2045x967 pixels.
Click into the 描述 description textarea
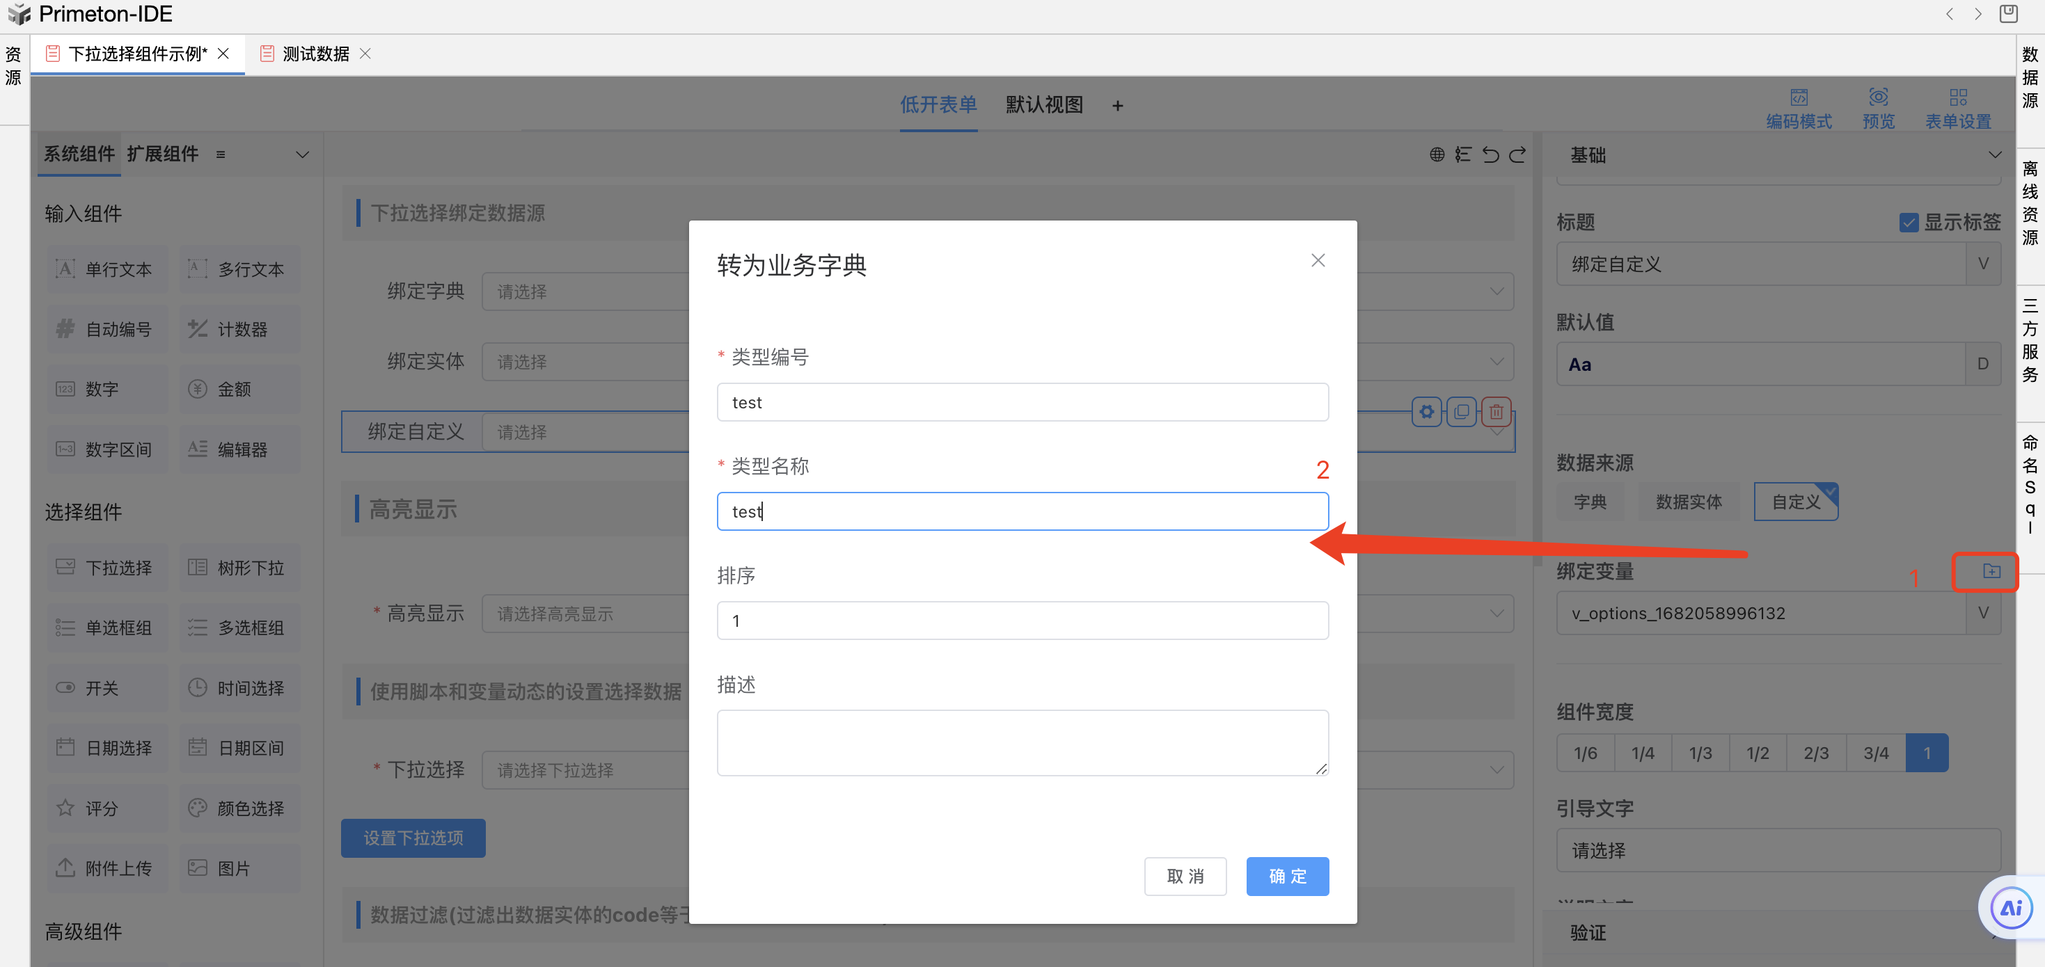pos(1022,742)
